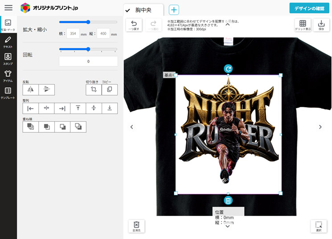Viewport: 332px width, 239px height.
Task: Open the スタンプ sidebar panel
Action: click(8, 59)
